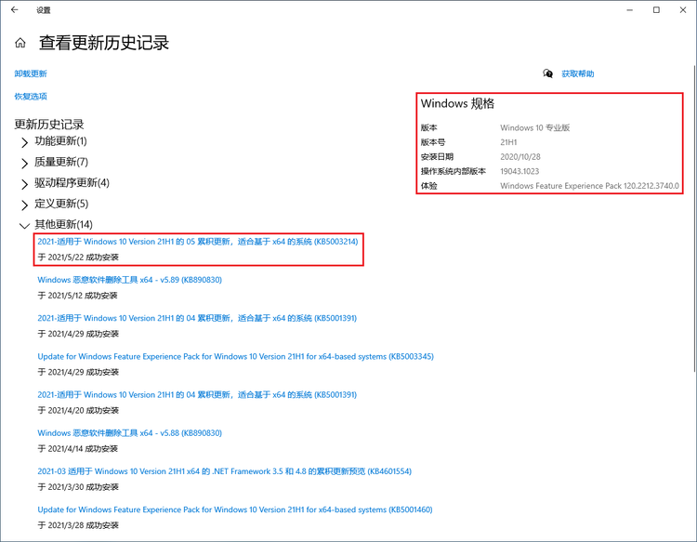Select text 于 2021/3/30 成功安装
Viewport: 697px width, 542px height.
click(x=78, y=487)
